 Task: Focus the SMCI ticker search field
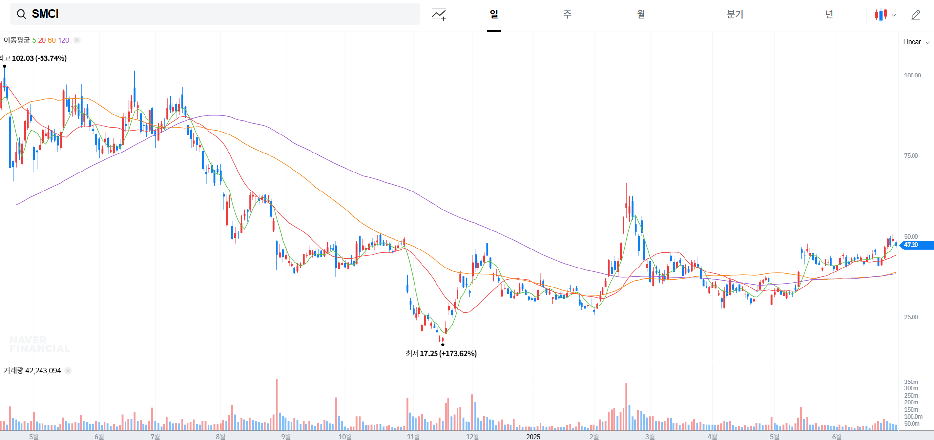215,14
